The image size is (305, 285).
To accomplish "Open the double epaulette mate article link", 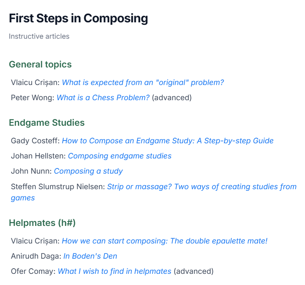I will [x=165, y=241].
